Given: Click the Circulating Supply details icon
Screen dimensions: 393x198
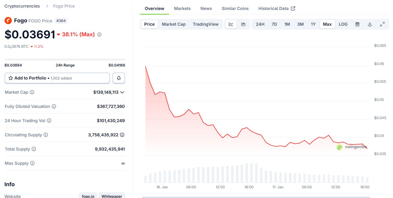Looking at the screenshot, I should 122,135.
